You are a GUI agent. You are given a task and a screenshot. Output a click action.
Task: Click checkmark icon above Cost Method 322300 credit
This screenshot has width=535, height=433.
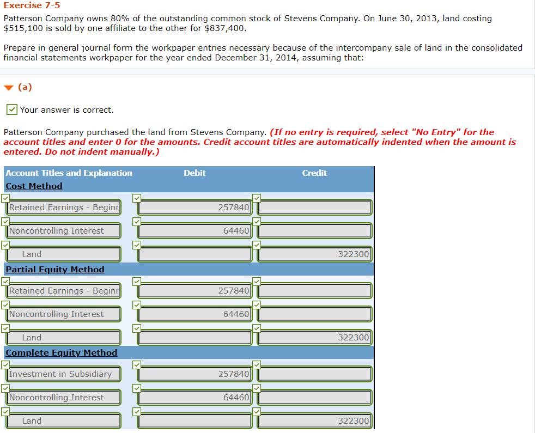pos(257,245)
